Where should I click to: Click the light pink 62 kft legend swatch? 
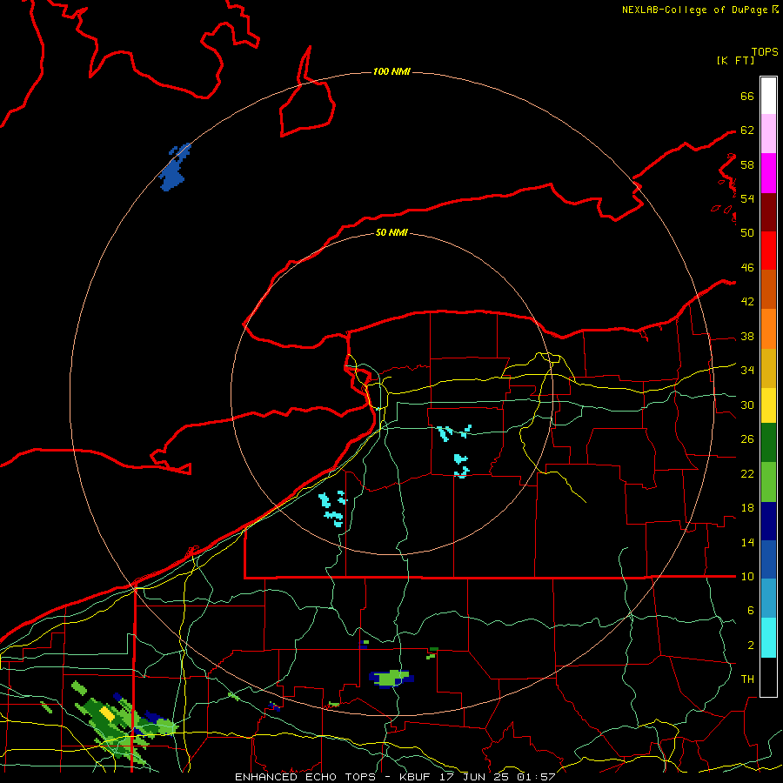coord(768,134)
